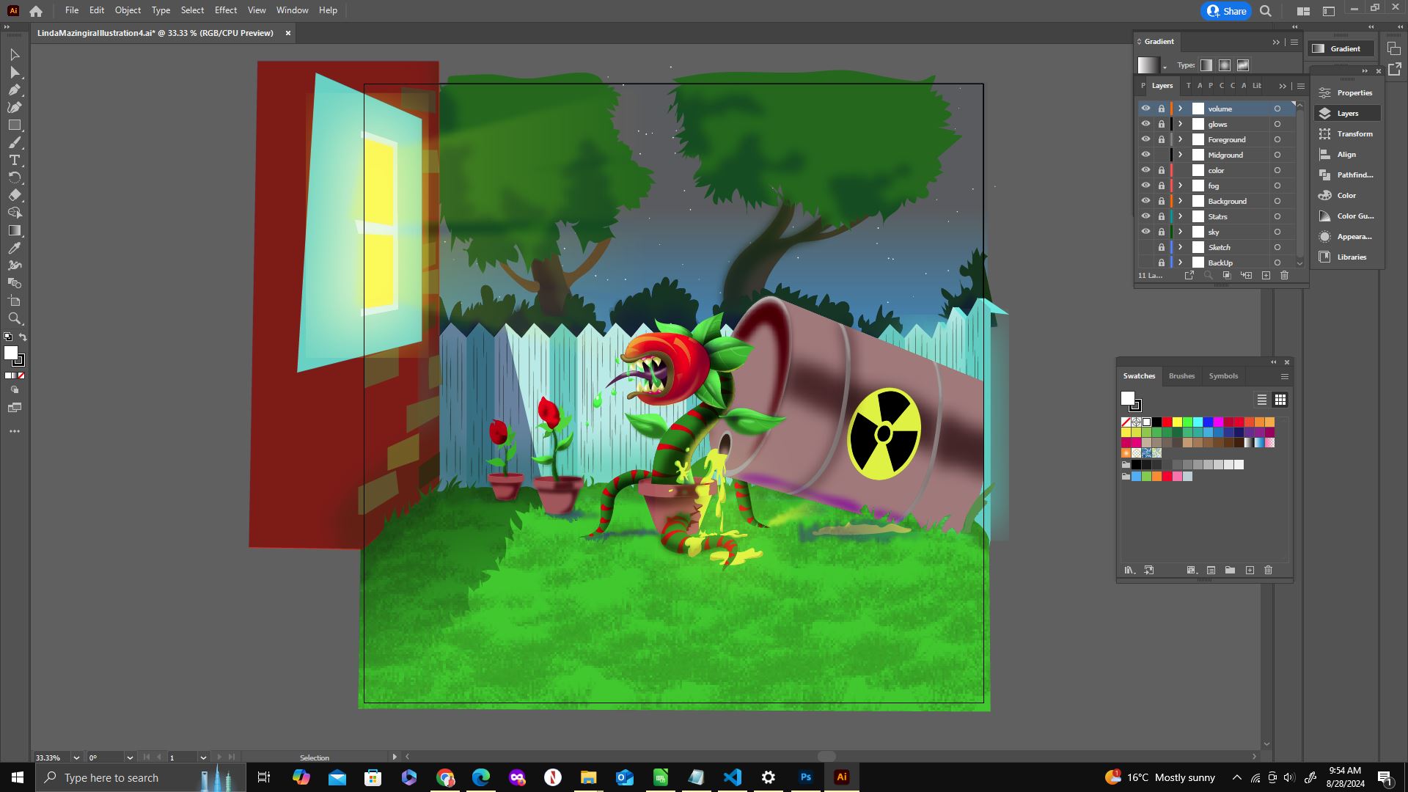Click the Share button
This screenshot has height=792, width=1408.
coord(1226,11)
